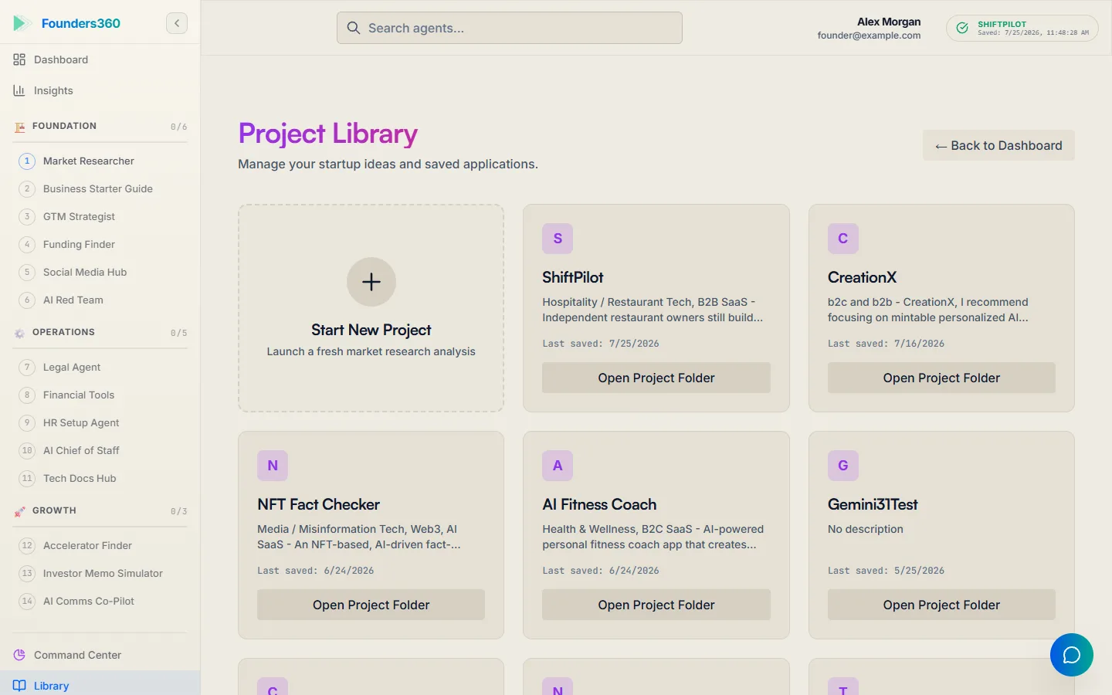Open Project Folder for CreationX
This screenshot has height=695, width=1112.
(941, 378)
